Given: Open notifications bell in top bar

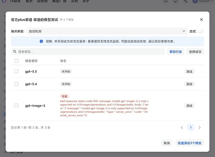Looking at the screenshot, I should [x=166, y=1].
